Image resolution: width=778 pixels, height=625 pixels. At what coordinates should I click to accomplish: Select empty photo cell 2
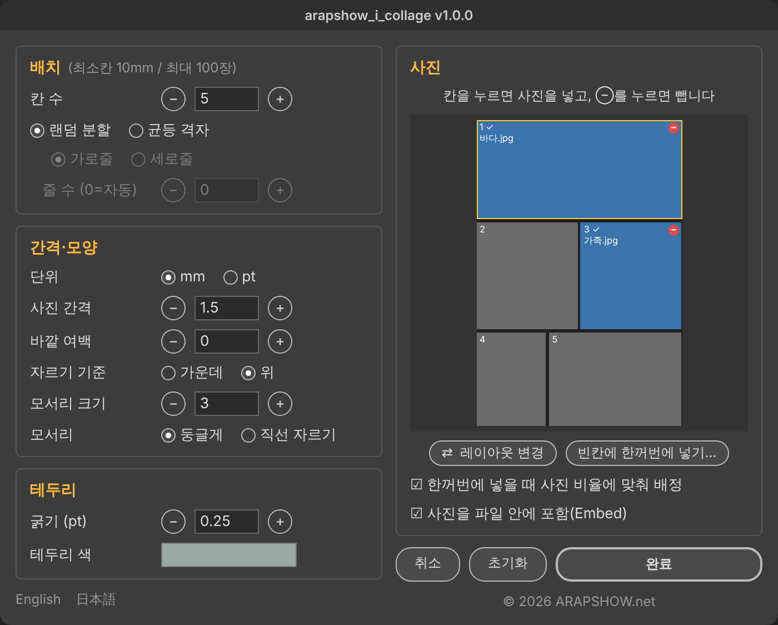527,276
